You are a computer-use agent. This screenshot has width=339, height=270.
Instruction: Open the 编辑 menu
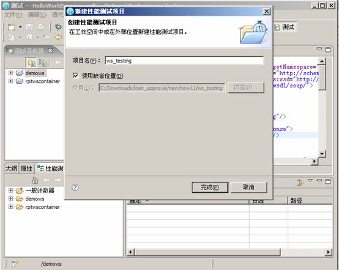tap(37, 15)
